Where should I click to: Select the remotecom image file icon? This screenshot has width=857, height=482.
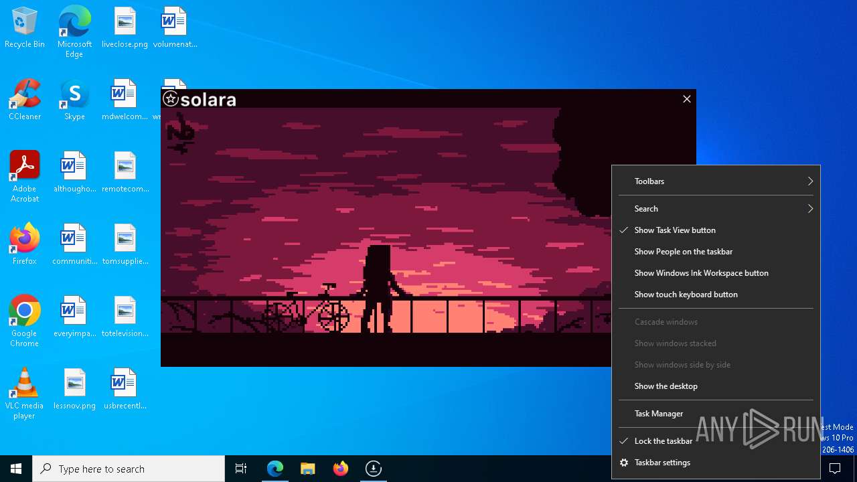pos(125,173)
